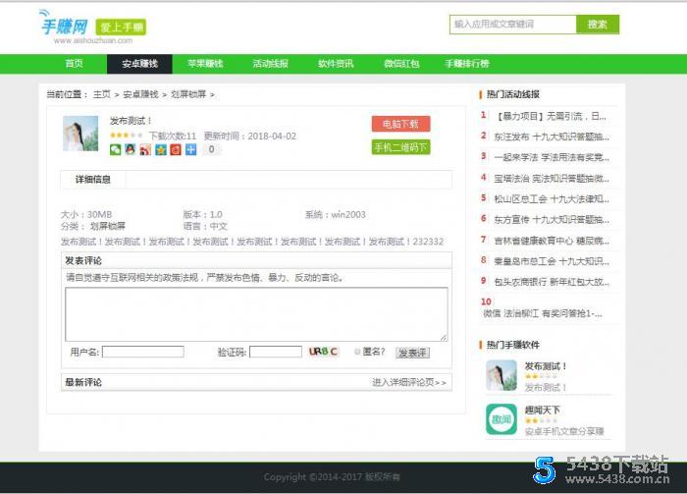Click the green 搜索 search button
The width and height of the screenshot is (687, 494).
click(598, 25)
